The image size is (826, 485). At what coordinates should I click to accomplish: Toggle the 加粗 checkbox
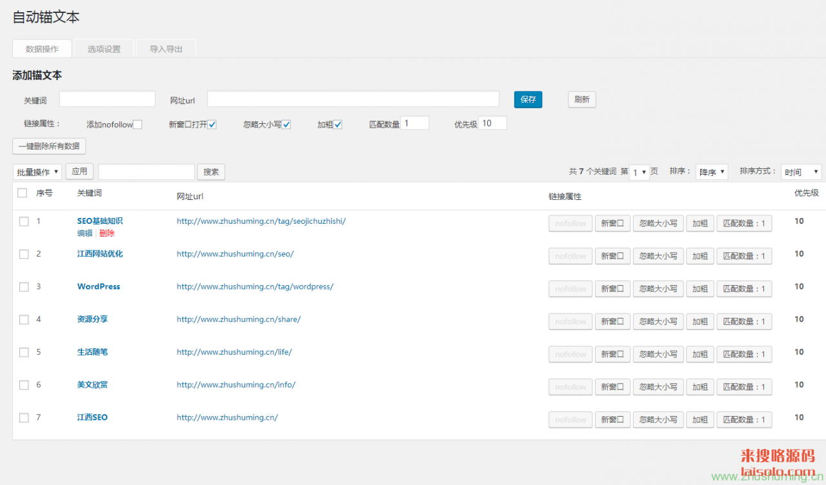pyautogui.click(x=337, y=124)
